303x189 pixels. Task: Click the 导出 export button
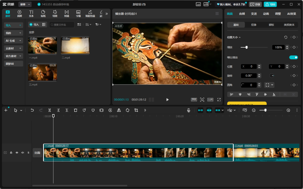270,4
